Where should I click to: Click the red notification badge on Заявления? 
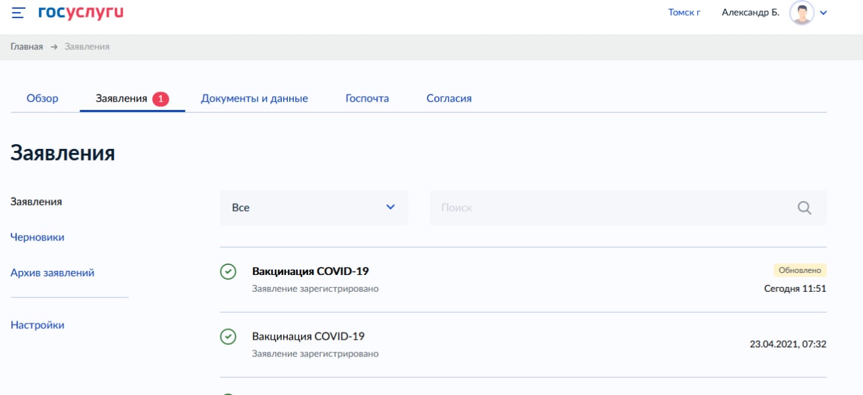tap(160, 99)
